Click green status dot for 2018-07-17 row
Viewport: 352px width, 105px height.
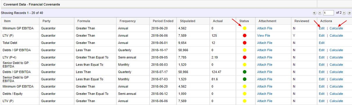click(x=245, y=72)
